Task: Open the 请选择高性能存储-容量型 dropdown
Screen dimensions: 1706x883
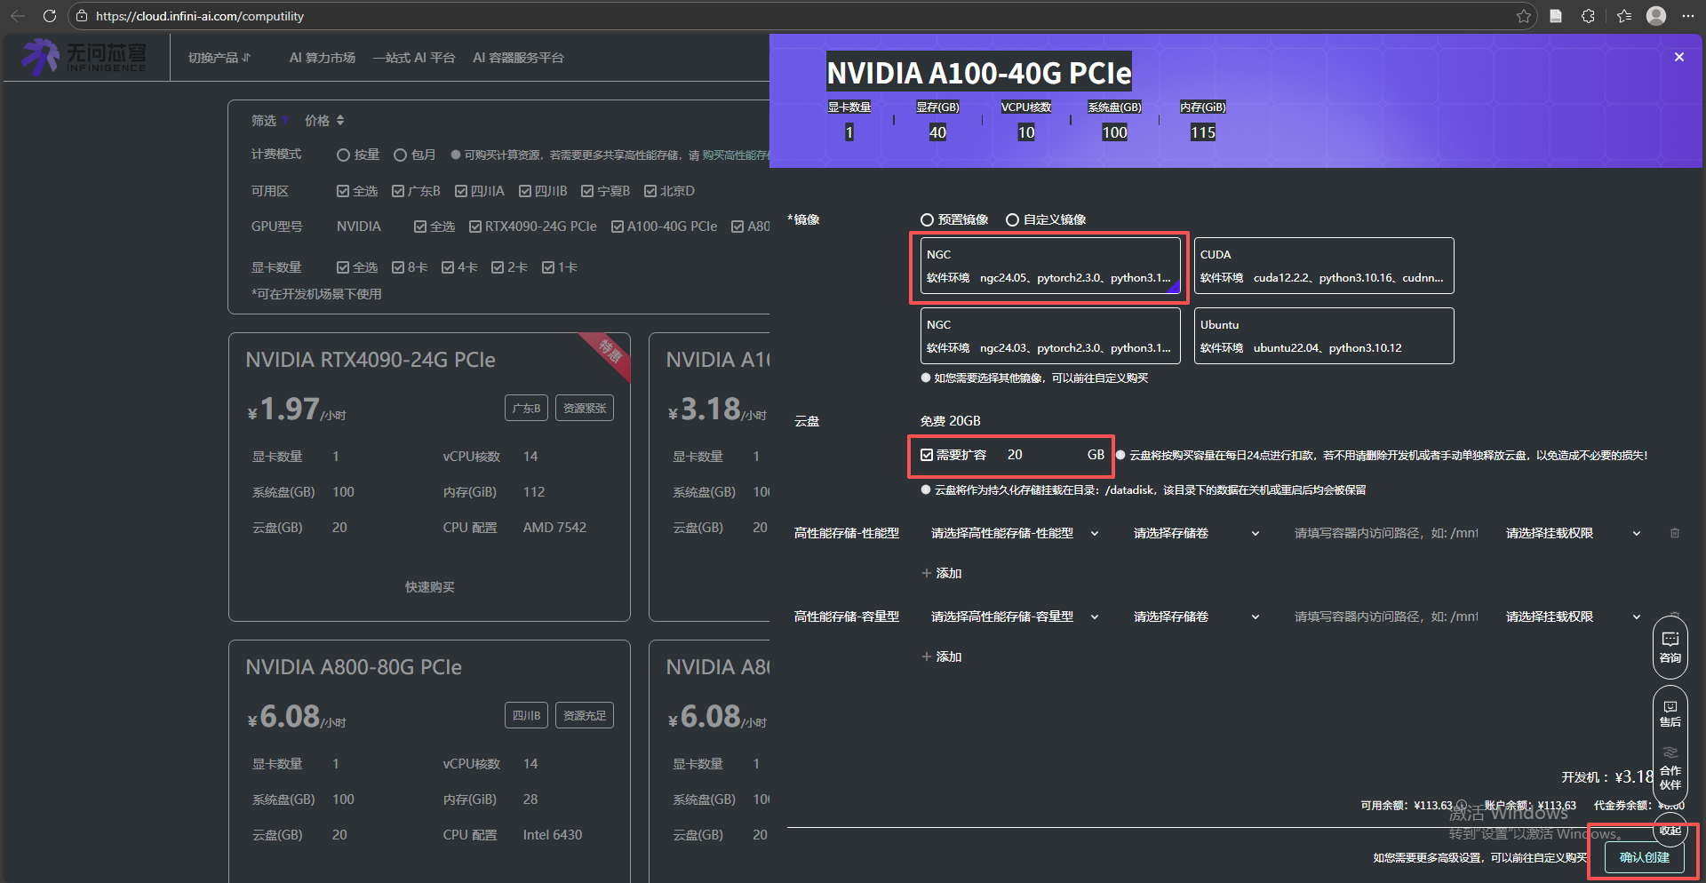Action: click(x=1015, y=617)
